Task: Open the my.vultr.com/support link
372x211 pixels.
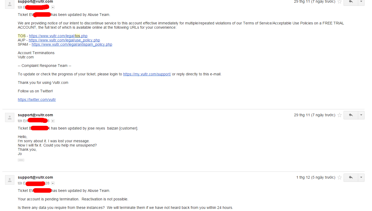Action: coord(147,74)
